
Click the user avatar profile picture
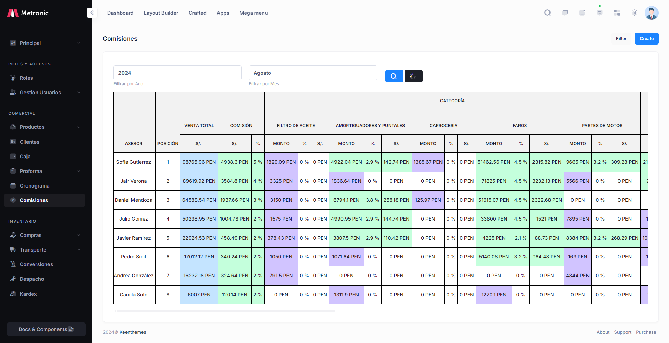coord(651,13)
